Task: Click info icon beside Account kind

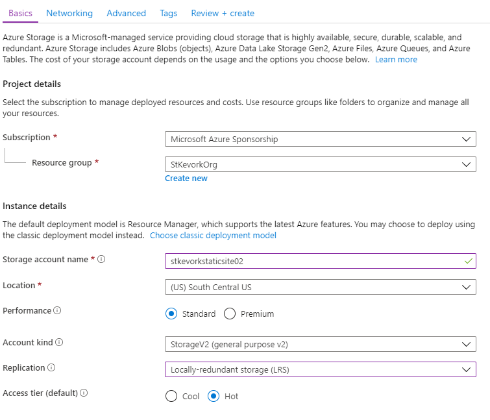Action: point(59,342)
